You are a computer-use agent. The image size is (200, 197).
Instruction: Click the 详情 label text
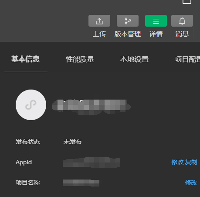(x=156, y=34)
